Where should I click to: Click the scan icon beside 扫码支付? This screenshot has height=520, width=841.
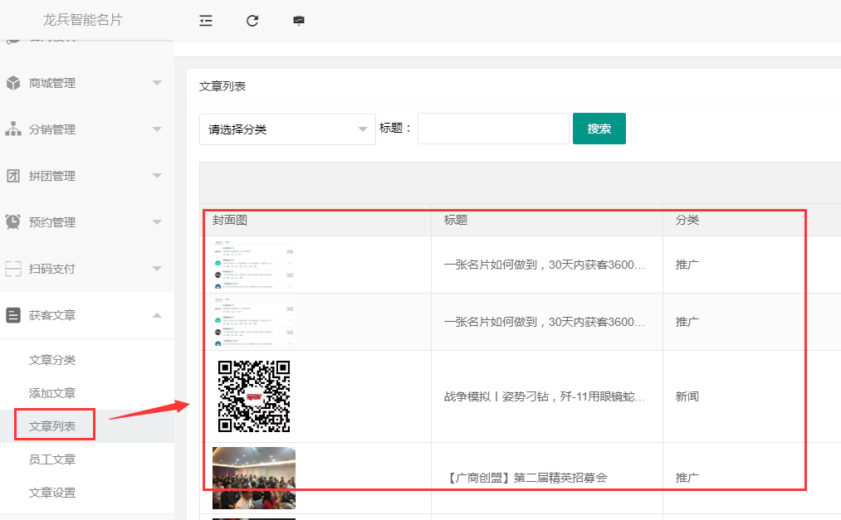coord(13,269)
